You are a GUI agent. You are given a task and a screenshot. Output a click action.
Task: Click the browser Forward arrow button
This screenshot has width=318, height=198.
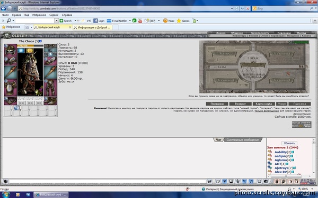click(10, 8)
